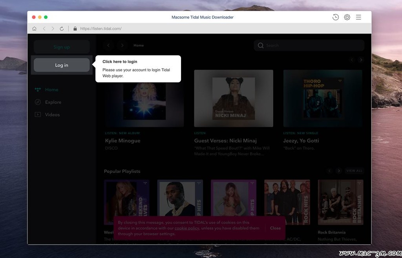
Task: Open the download history clock icon
Action: pyautogui.click(x=336, y=17)
